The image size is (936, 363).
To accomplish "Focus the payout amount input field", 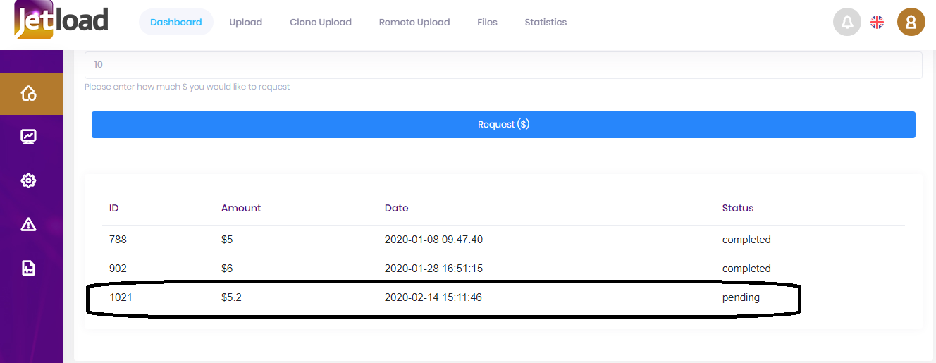I will coord(503,65).
